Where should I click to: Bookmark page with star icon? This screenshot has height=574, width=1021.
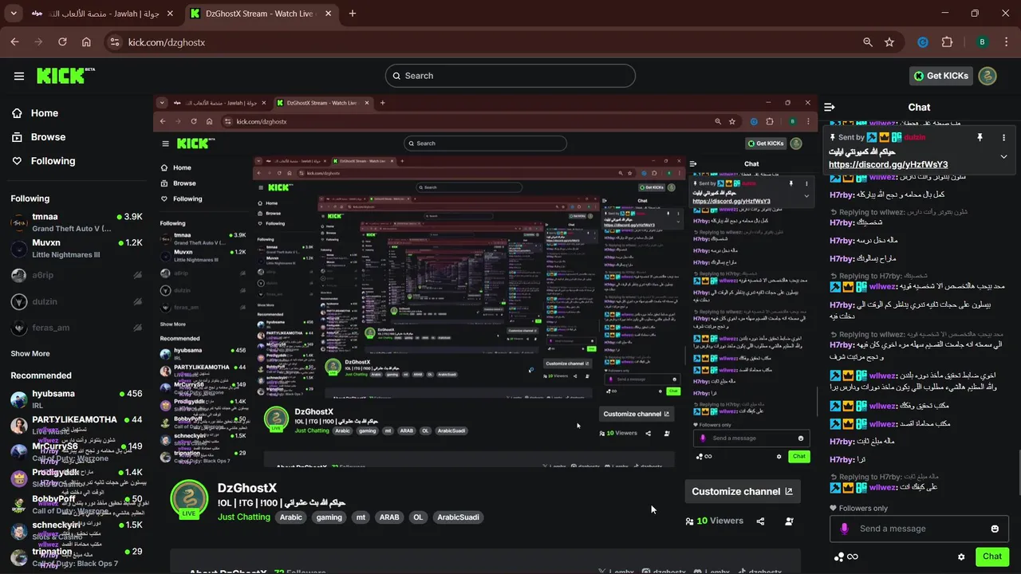click(889, 42)
